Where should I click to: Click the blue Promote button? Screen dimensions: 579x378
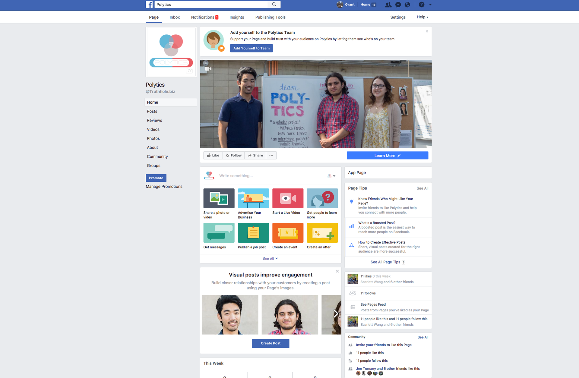(x=156, y=178)
